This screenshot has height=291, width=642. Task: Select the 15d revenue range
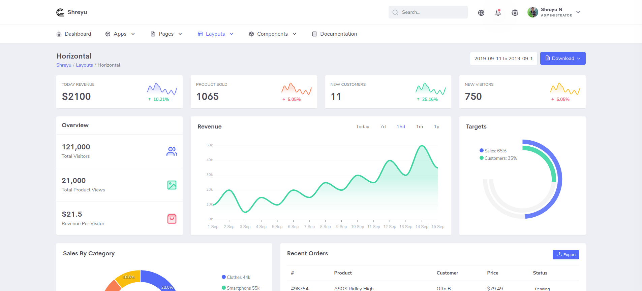(x=401, y=126)
